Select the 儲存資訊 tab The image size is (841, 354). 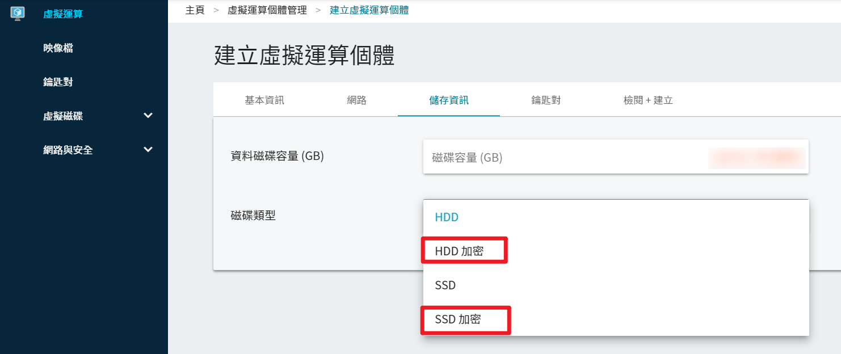tap(449, 100)
